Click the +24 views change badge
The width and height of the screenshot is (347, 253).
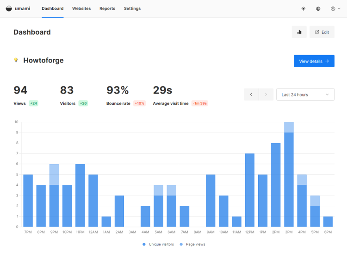pos(33,103)
